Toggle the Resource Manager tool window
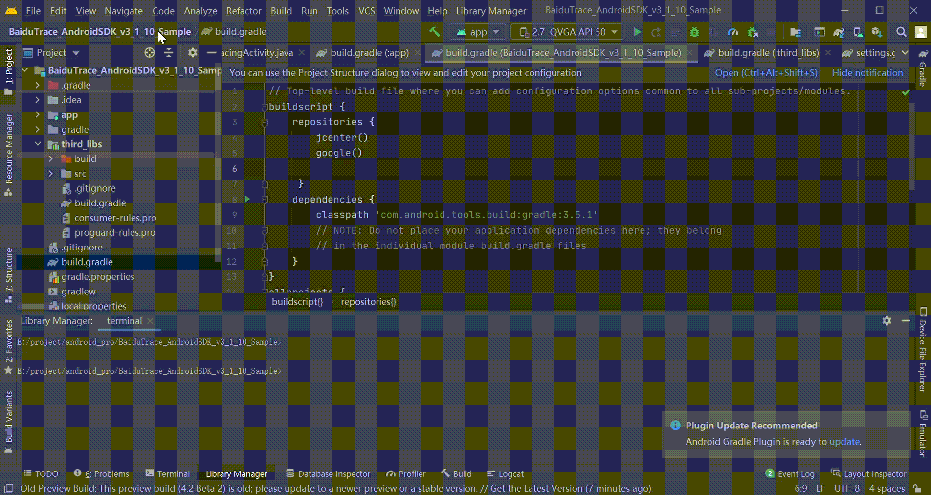This screenshot has width=931, height=495. [8, 156]
